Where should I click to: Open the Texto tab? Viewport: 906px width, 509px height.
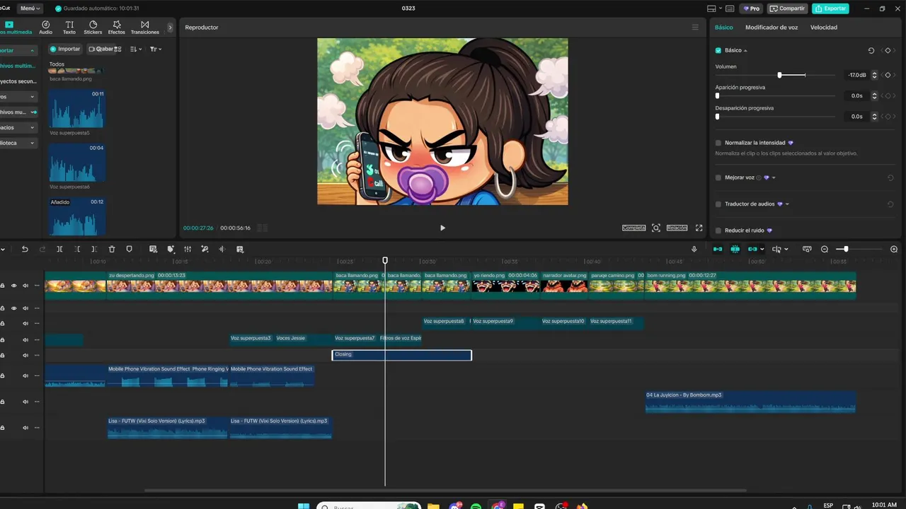69,28
